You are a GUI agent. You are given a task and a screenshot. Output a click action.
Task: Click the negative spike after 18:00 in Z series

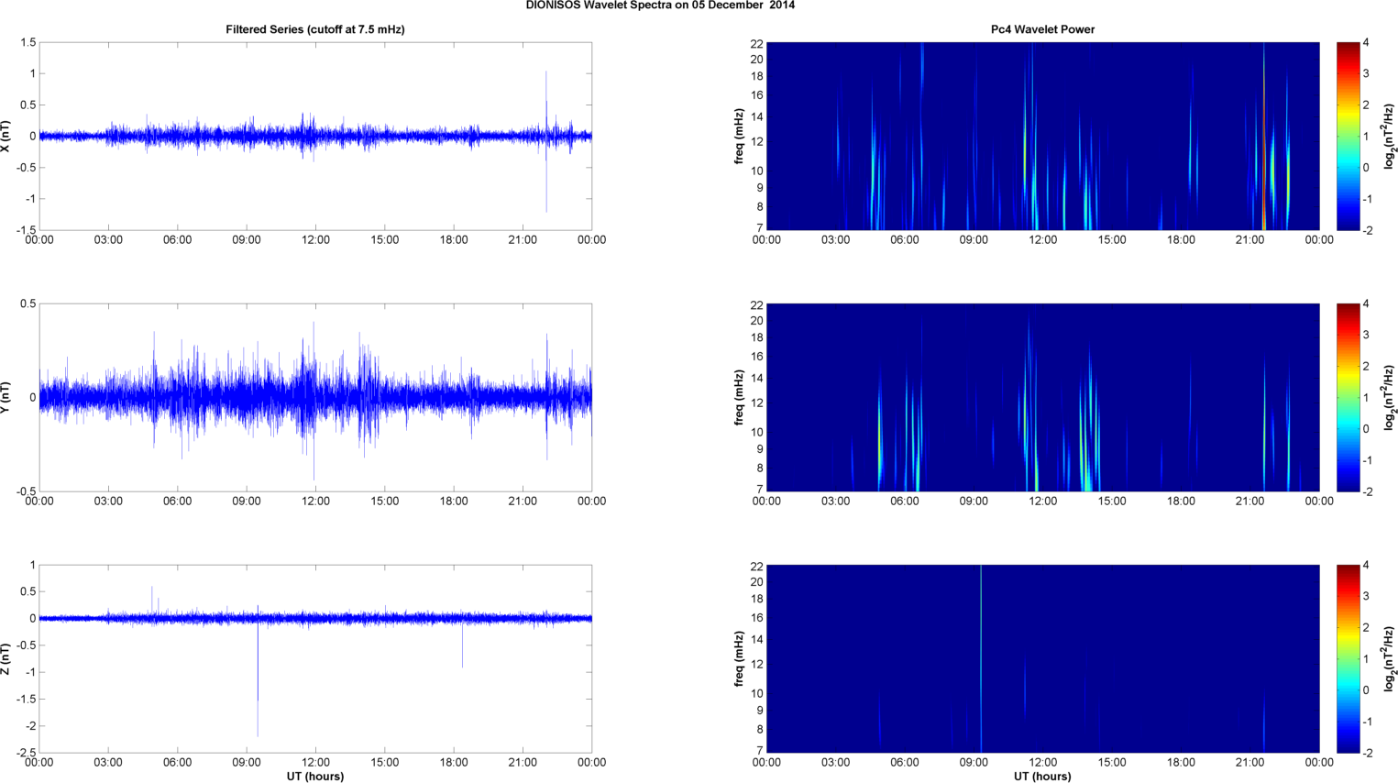point(462,645)
